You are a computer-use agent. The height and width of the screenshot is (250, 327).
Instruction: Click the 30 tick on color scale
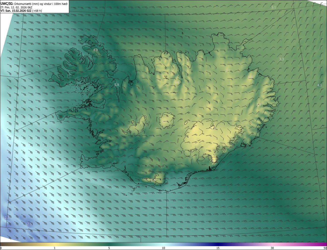click(272, 248)
